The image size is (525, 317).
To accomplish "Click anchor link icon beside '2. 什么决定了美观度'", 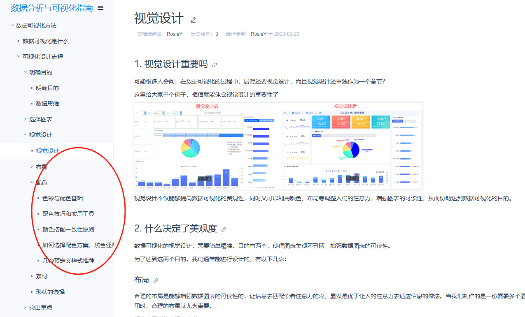I will click(224, 229).
